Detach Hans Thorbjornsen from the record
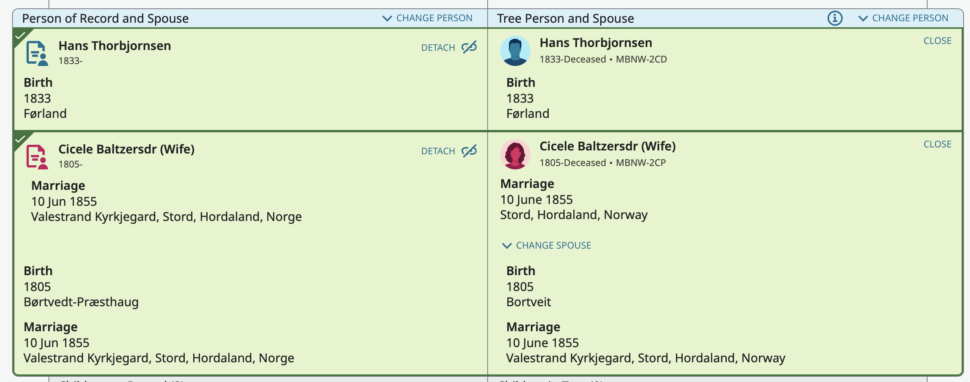 pyautogui.click(x=438, y=48)
